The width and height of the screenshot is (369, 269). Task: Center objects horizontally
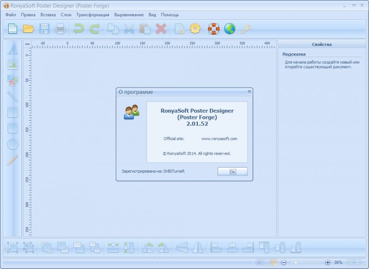pyautogui.click(x=232, y=247)
